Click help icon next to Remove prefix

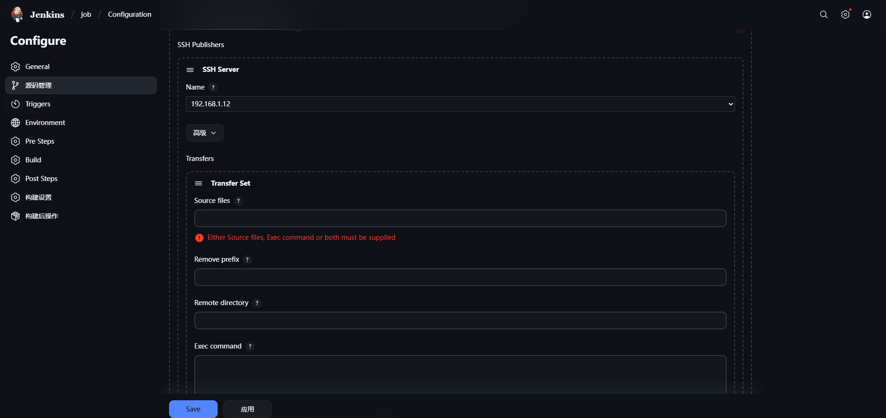click(x=248, y=260)
